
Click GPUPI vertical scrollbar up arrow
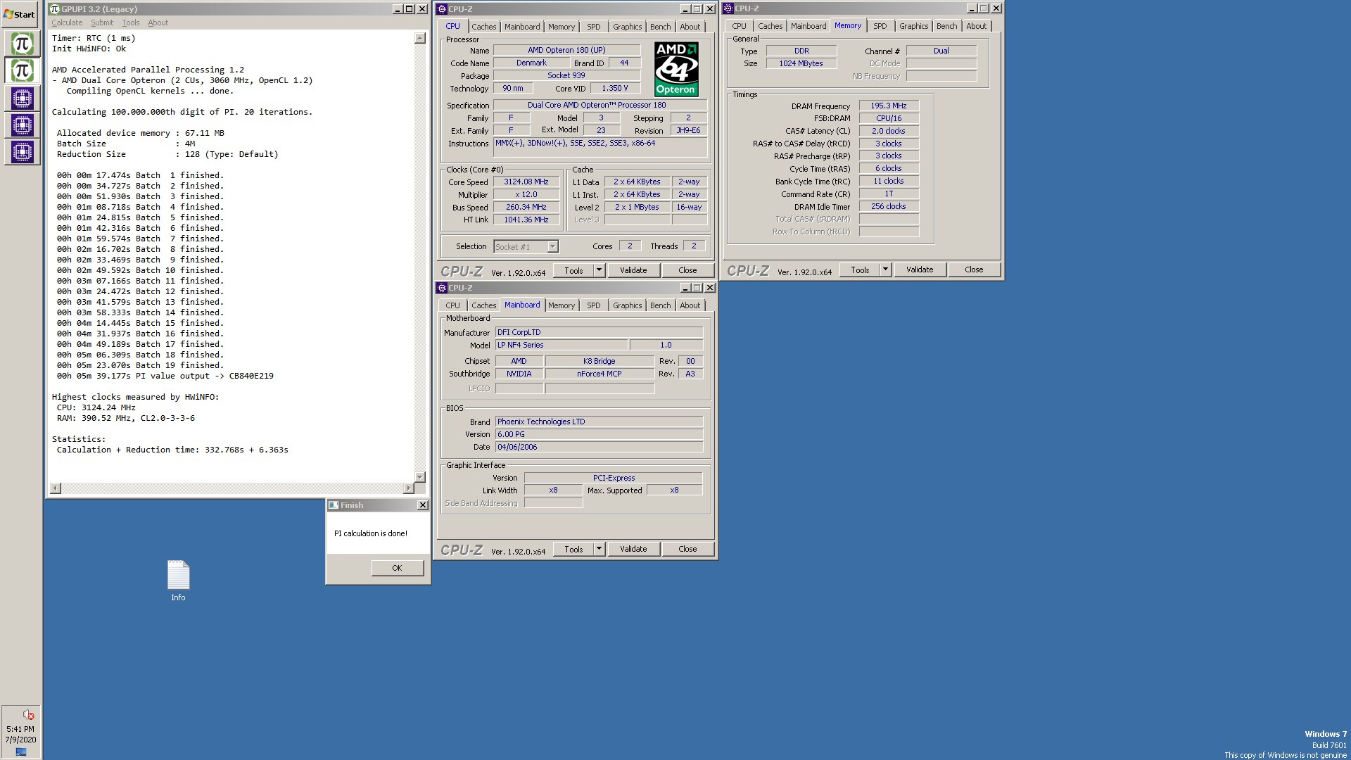click(x=420, y=38)
